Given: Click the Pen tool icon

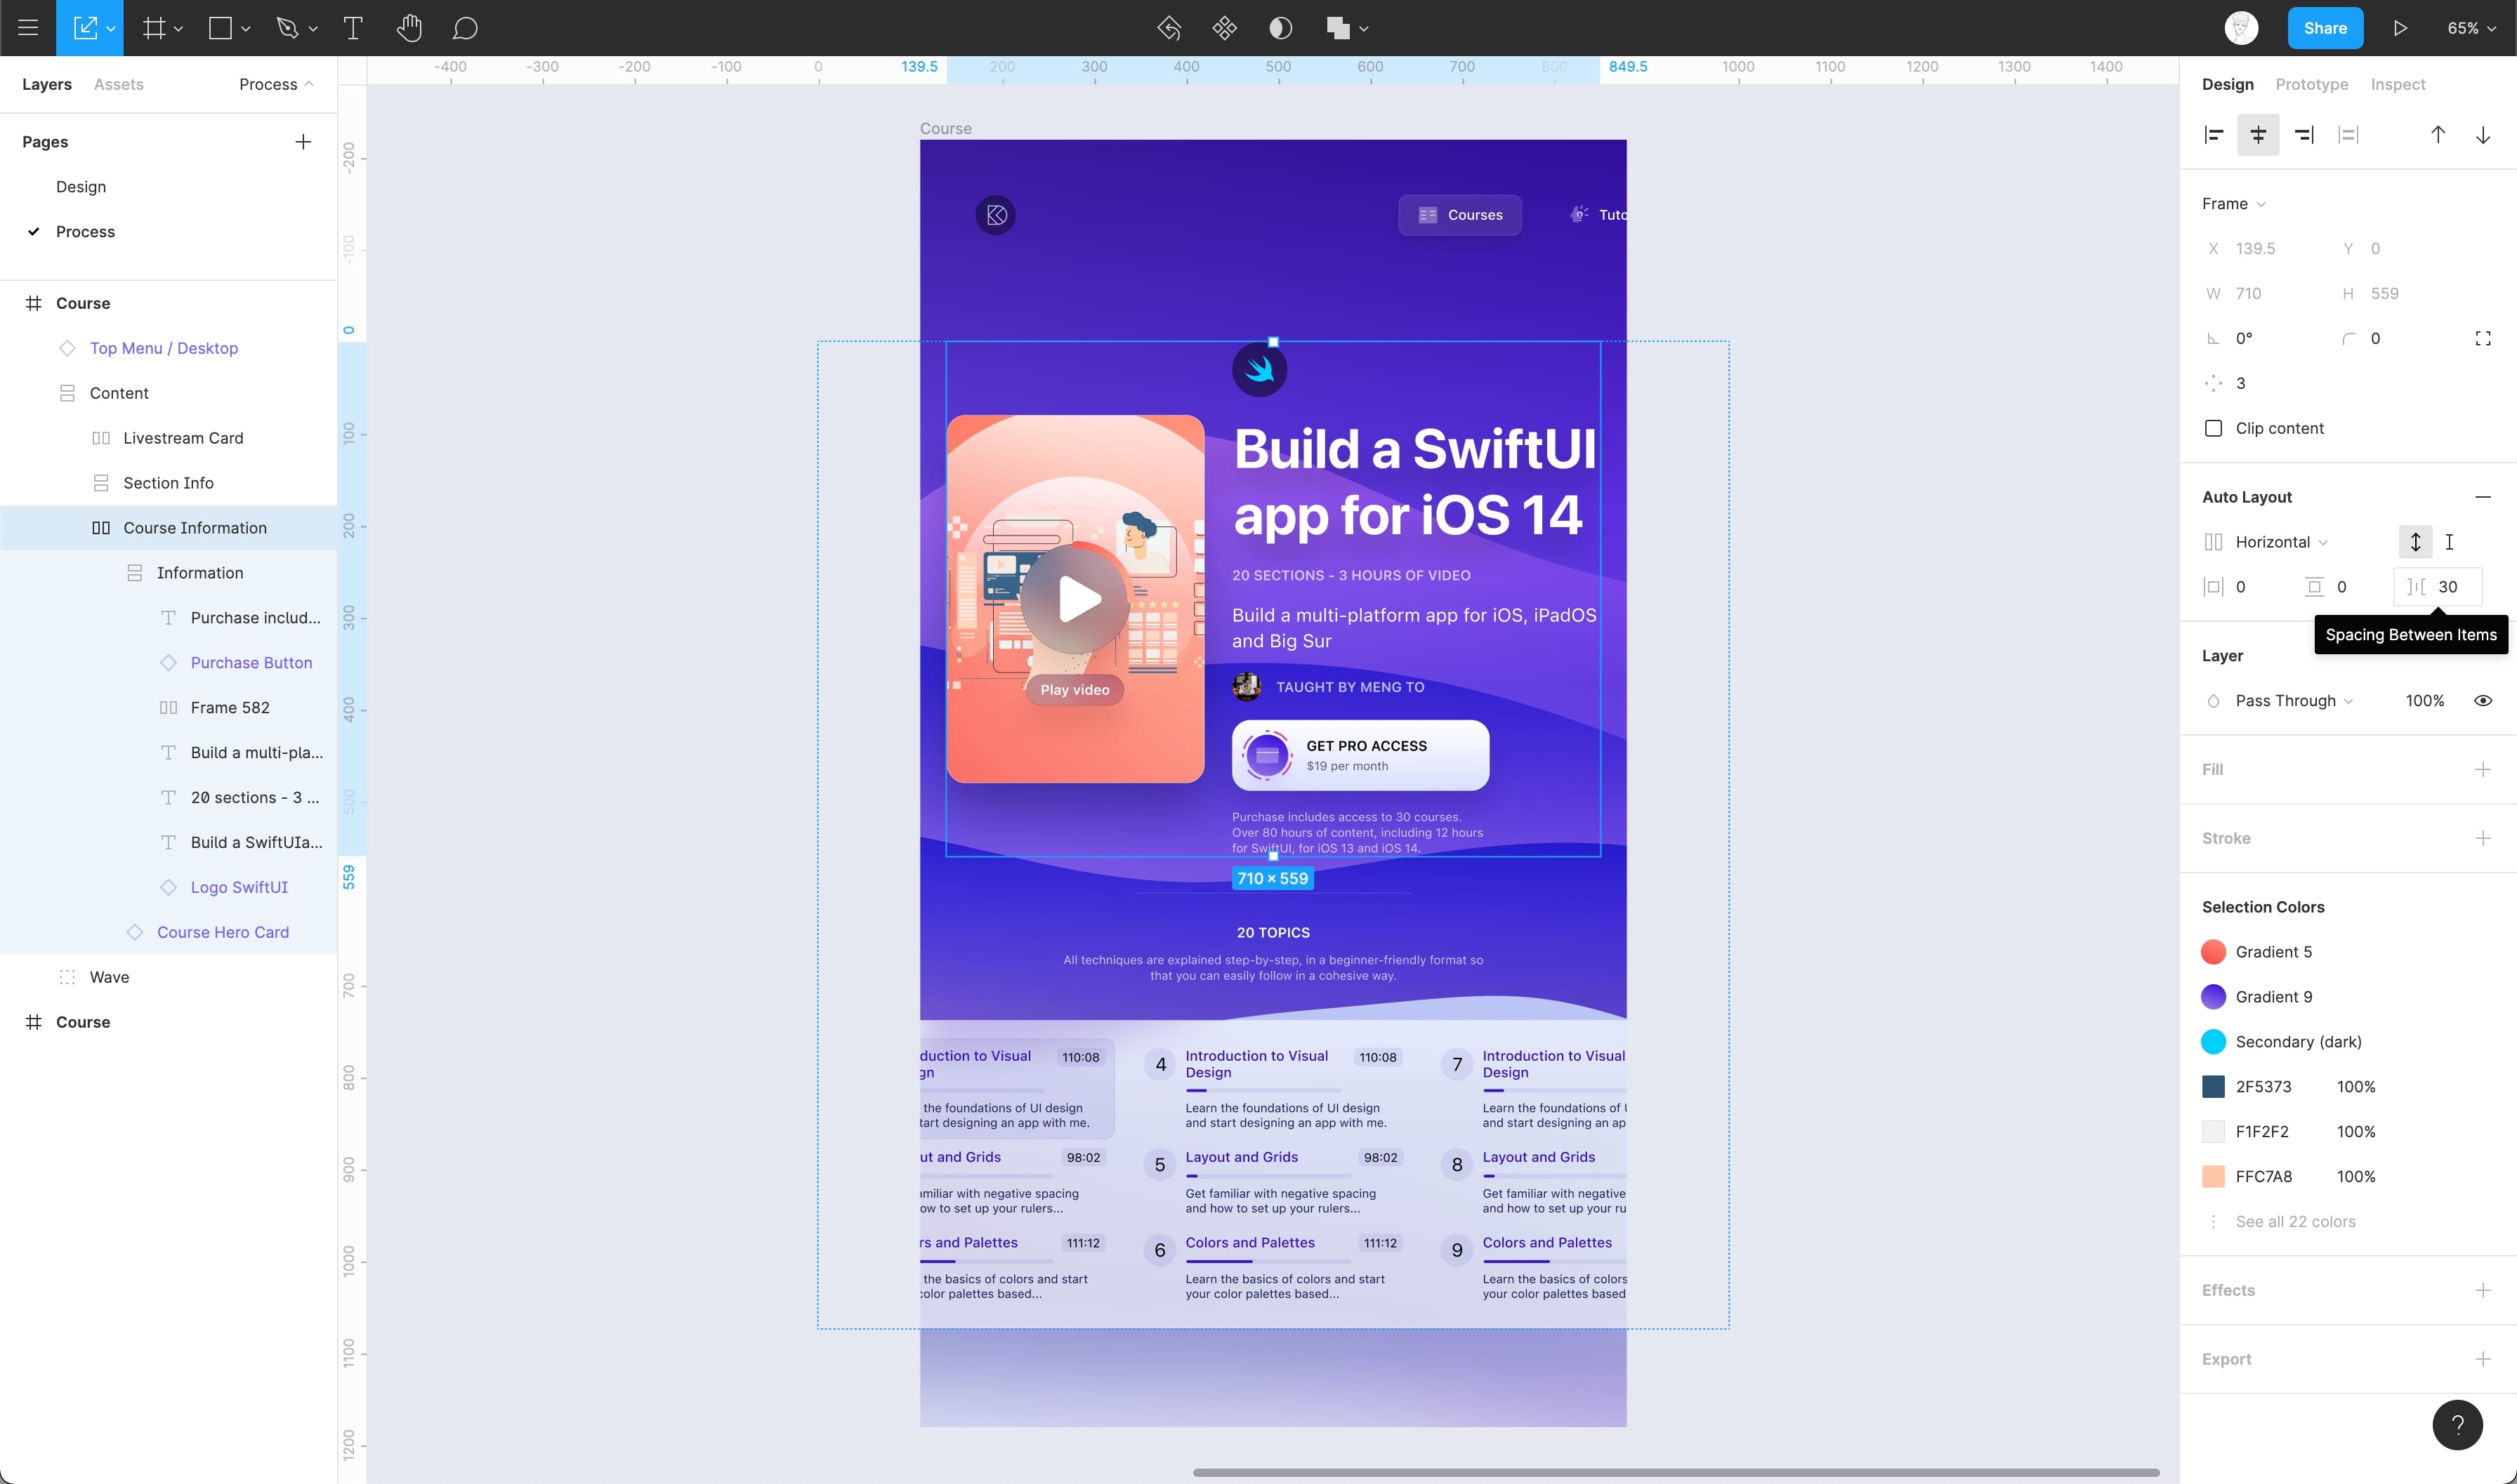Looking at the screenshot, I should point(287,28).
